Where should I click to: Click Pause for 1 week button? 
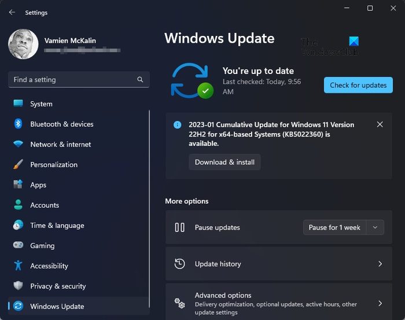(334, 227)
